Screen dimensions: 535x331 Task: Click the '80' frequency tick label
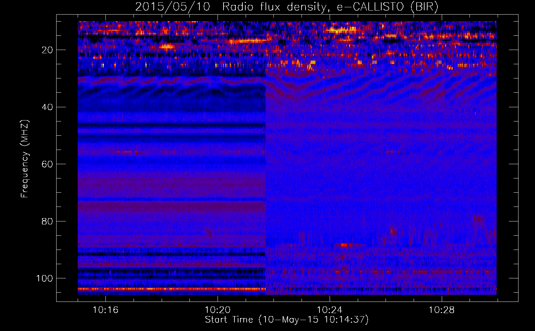pos(48,221)
